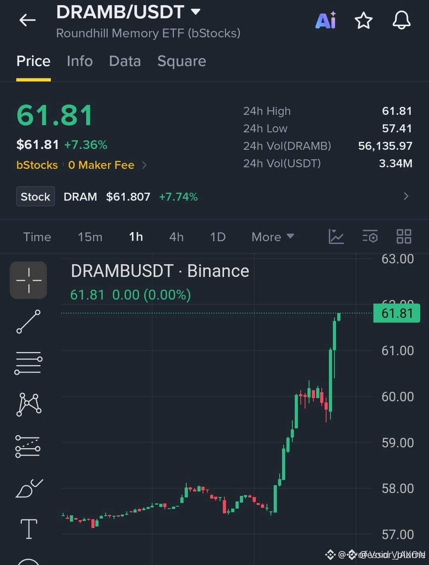The image size is (429, 565).
Task: Open the More intervals dropdown
Action: [272, 237]
